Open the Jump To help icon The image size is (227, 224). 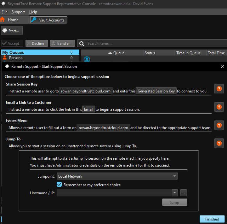point(219,143)
